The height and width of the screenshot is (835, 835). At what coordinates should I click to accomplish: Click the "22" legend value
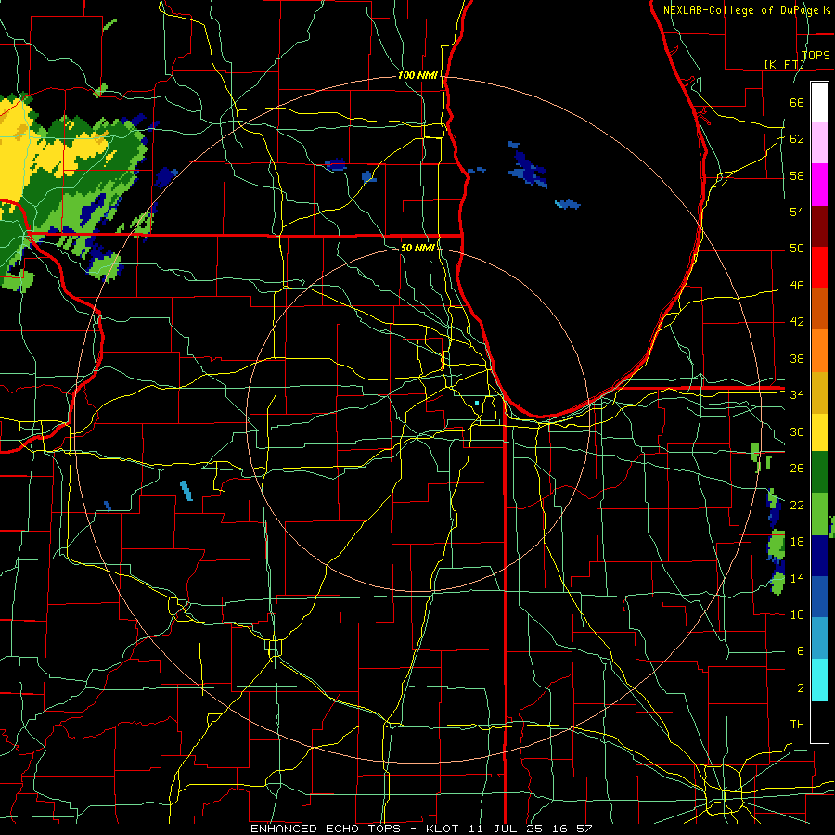[797, 505]
